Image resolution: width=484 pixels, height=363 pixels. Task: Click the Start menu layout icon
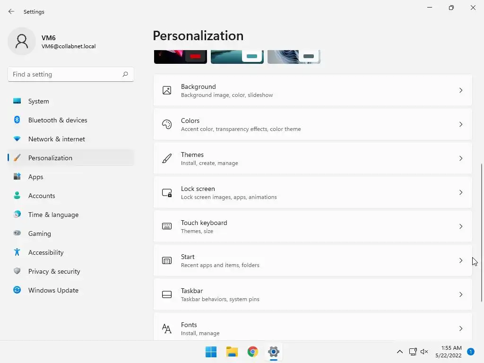pos(167,260)
